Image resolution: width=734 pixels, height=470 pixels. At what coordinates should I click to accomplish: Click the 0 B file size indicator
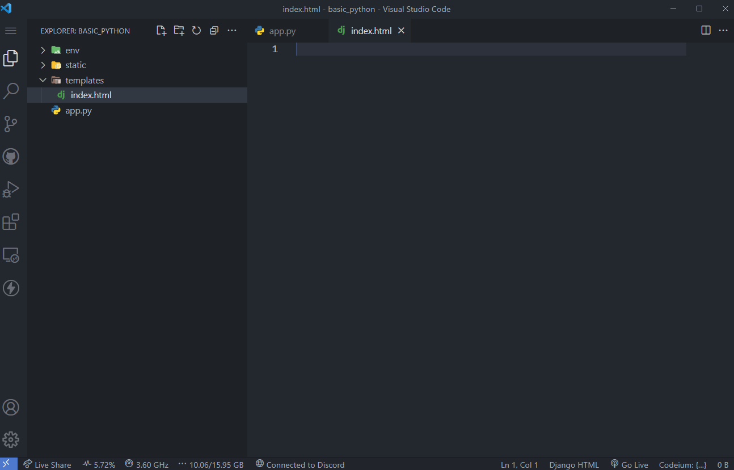[x=723, y=464]
